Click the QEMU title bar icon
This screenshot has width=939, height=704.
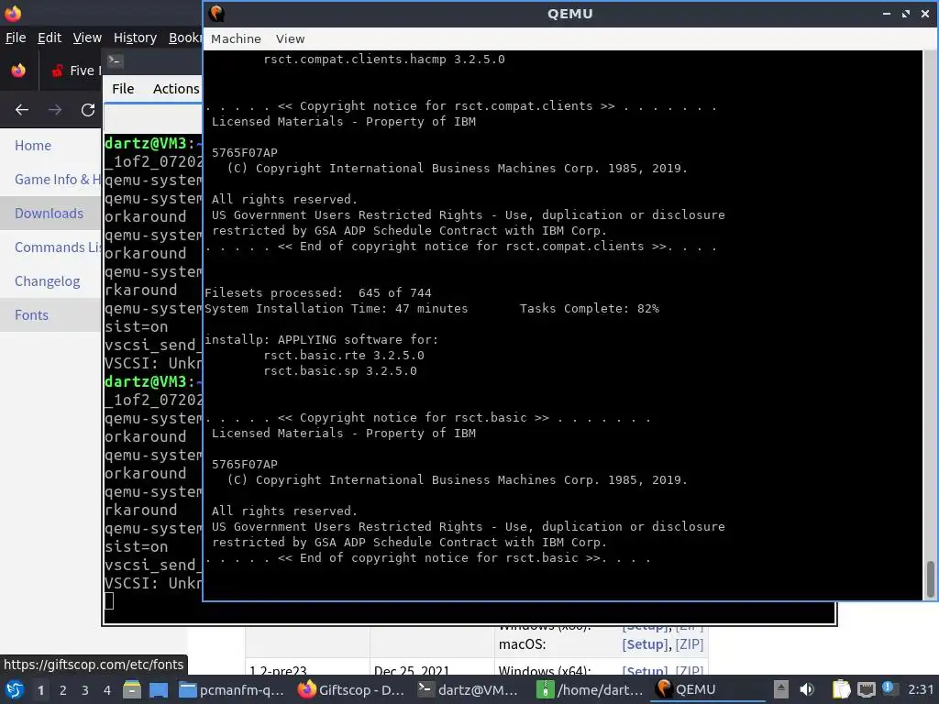point(216,13)
